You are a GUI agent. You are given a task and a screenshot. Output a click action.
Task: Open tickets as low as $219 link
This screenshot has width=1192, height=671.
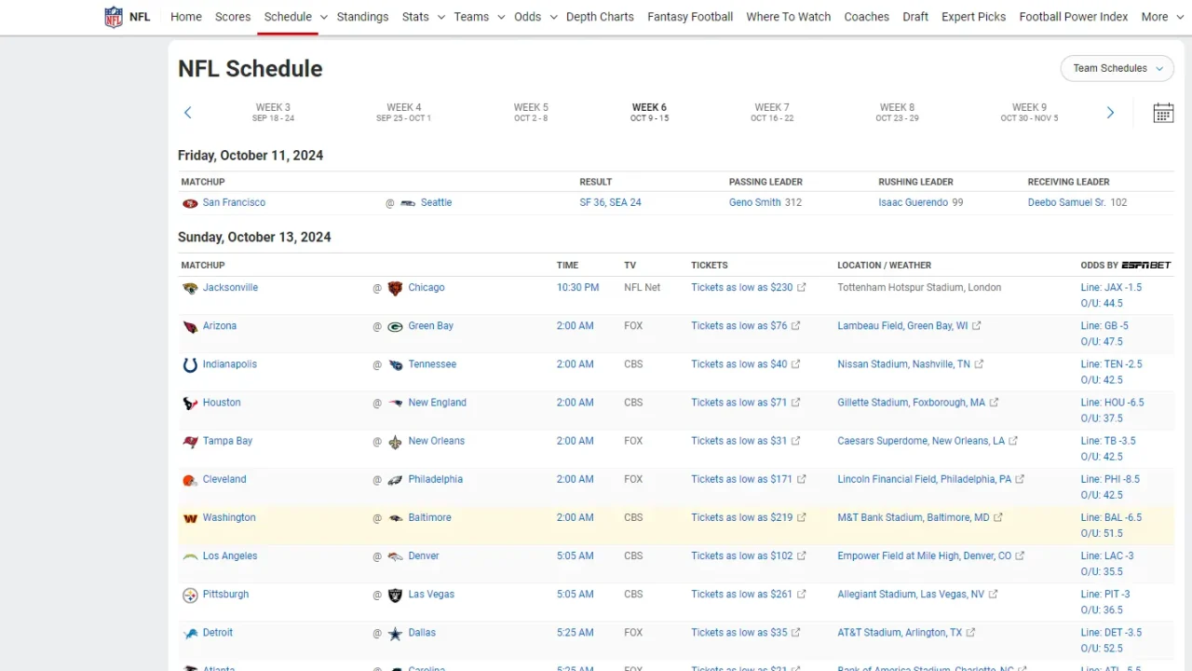(x=741, y=517)
